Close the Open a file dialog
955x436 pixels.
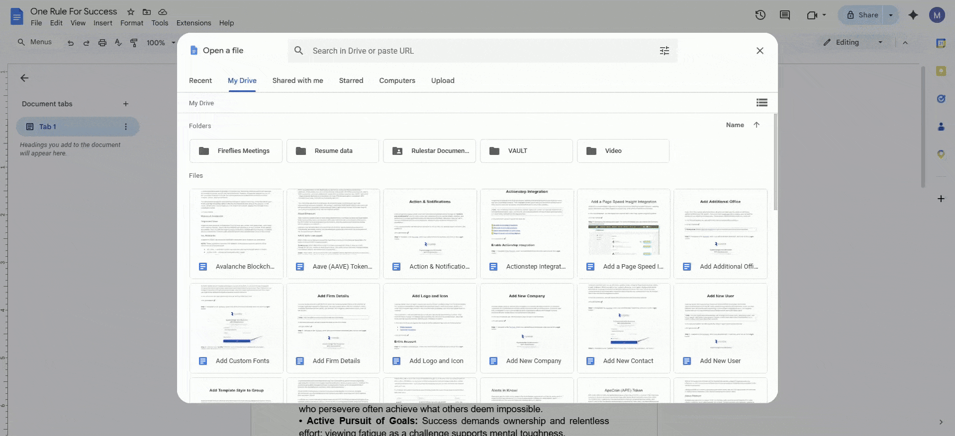(760, 51)
